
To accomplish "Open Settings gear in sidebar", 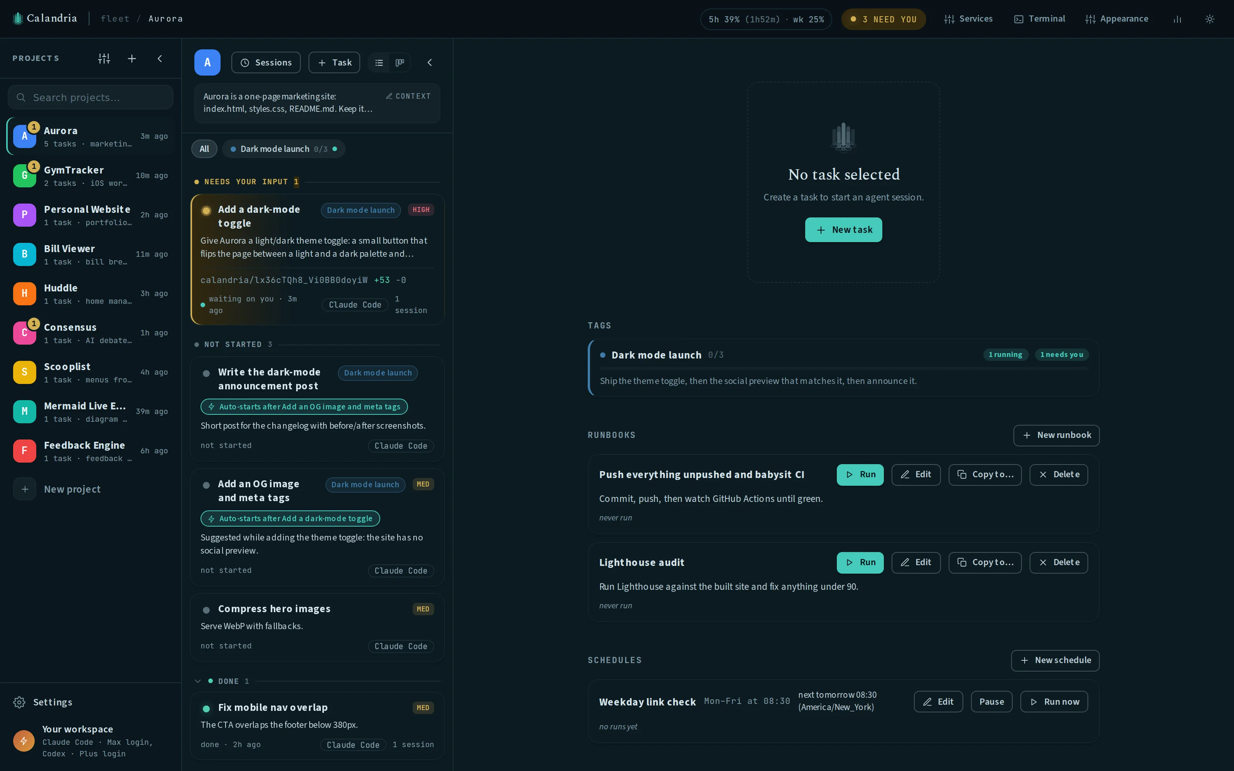I will 19,703.
